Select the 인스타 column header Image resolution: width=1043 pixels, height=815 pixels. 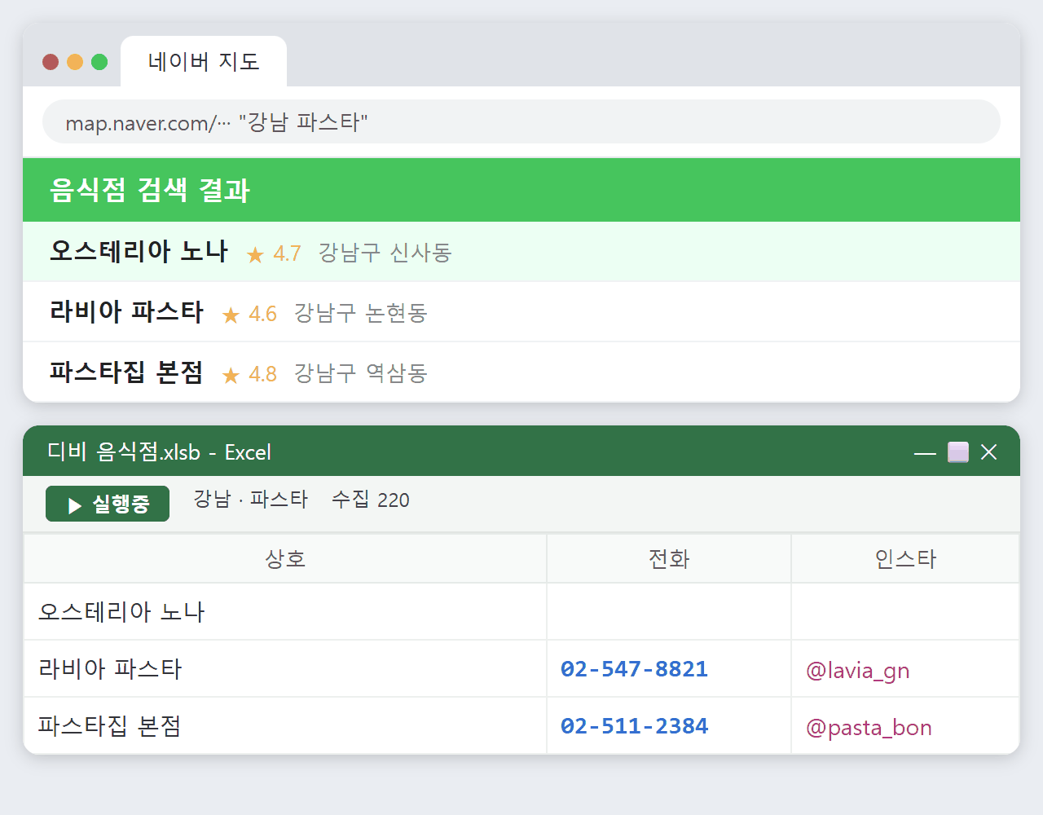905,558
